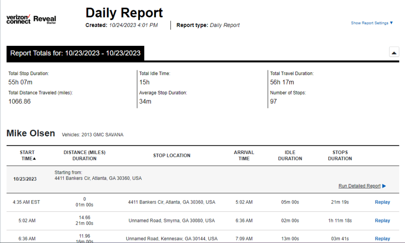
Task: Replay the 6:36 AM Kennesaw trip
Action: point(382,239)
